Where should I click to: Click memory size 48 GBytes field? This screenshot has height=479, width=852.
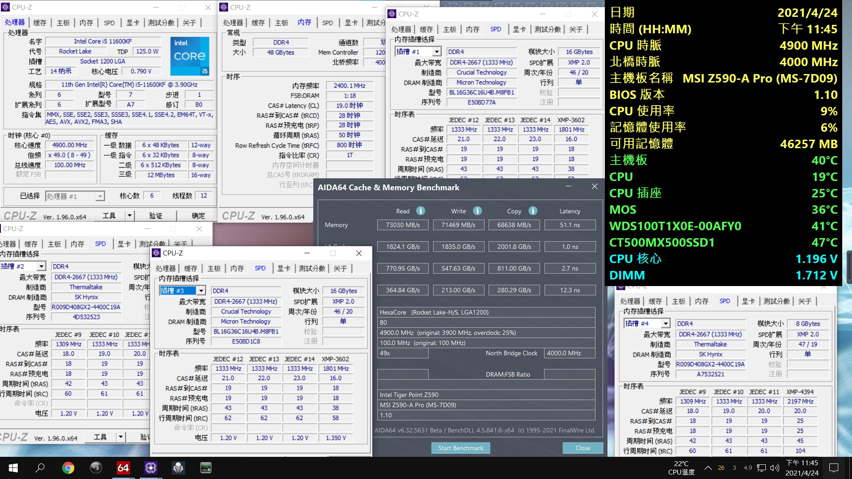tap(280, 52)
